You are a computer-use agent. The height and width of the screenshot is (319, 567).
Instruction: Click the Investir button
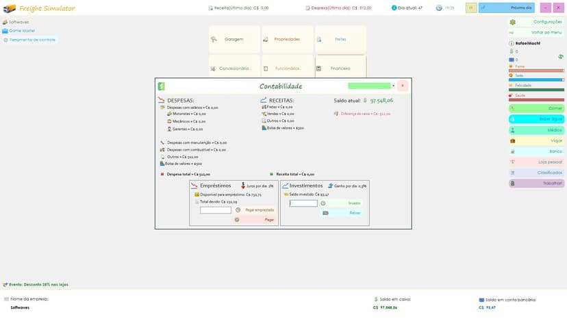[x=340, y=203]
